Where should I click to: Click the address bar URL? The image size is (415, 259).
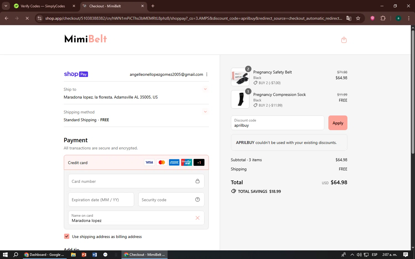click(x=194, y=18)
